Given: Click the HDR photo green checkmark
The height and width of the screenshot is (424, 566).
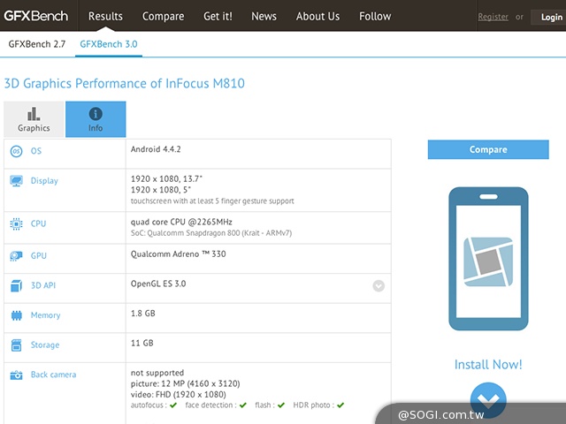Looking at the screenshot, I should pos(340,405).
